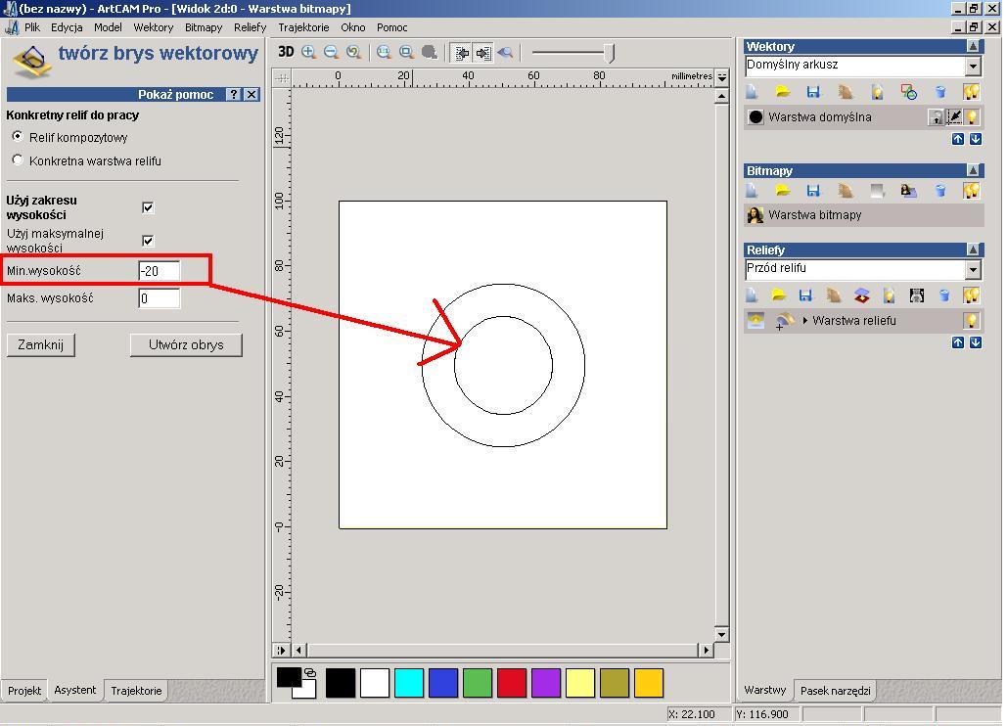Viewport: 1007px width, 726px height.
Task: Select Konkretna warstwa relifu radio button
Action: [18, 159]
